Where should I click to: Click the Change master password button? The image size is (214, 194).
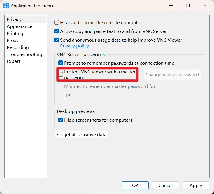[x=172, y=75]
